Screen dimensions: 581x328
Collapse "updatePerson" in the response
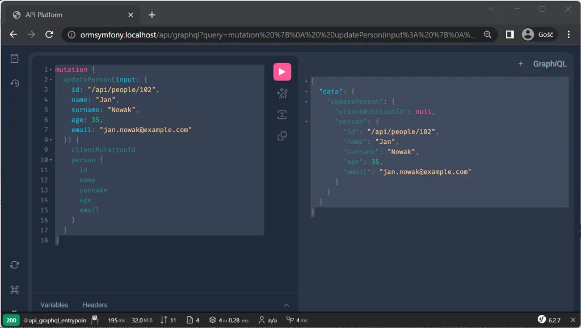click(306, 101)
